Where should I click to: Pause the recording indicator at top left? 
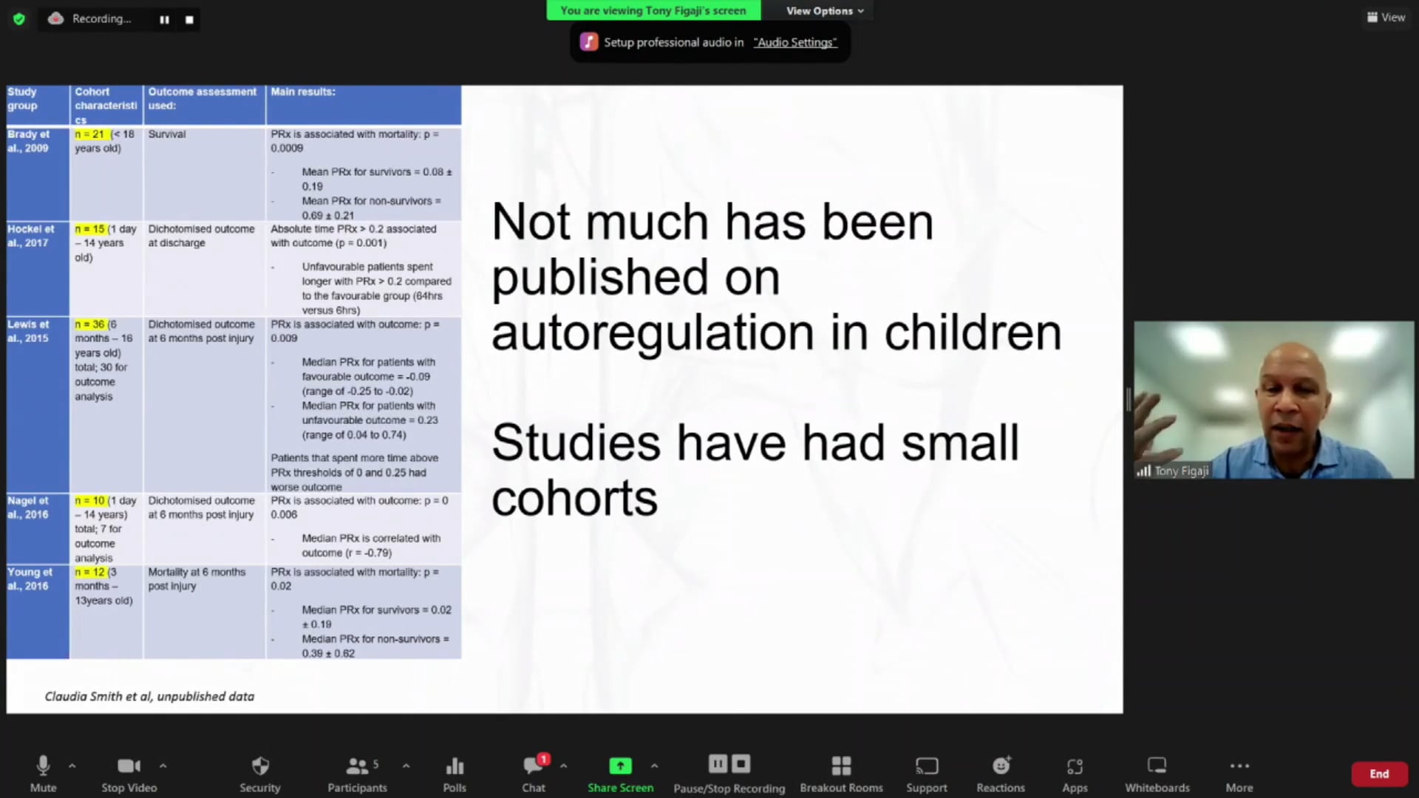[164, 19]
